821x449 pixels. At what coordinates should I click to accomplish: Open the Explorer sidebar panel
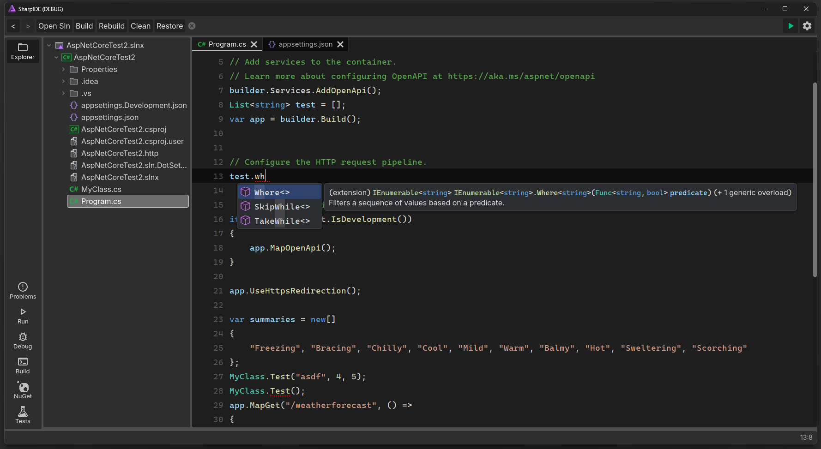23,51
